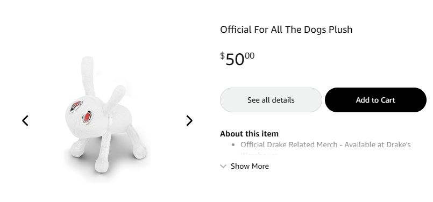Click the dollar sign in the price

(222, 55)
